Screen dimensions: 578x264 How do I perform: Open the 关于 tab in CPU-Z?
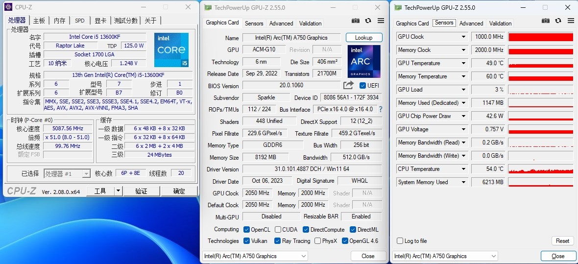click(150, 21)
